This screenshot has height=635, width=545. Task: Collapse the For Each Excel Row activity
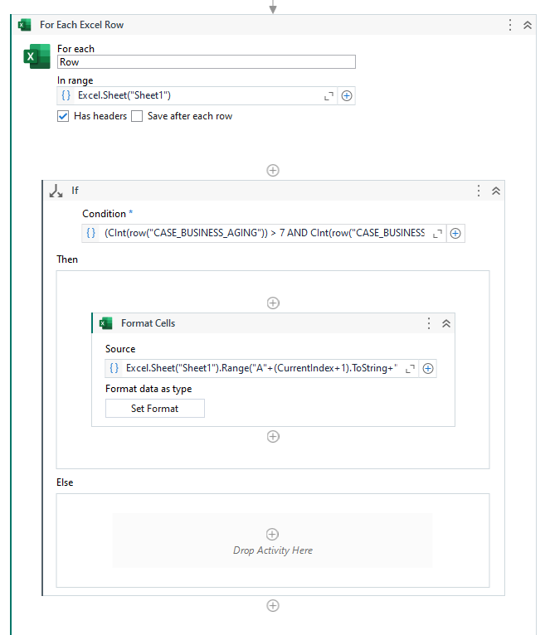528,25
